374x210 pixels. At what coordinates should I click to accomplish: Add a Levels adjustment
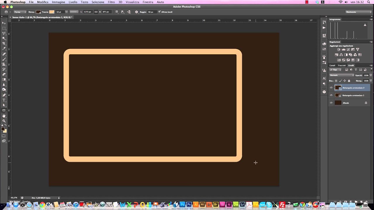coord(343,50)
